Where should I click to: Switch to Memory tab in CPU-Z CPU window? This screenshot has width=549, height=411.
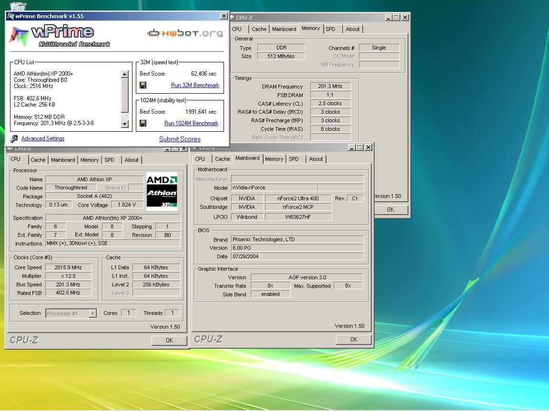90,160
